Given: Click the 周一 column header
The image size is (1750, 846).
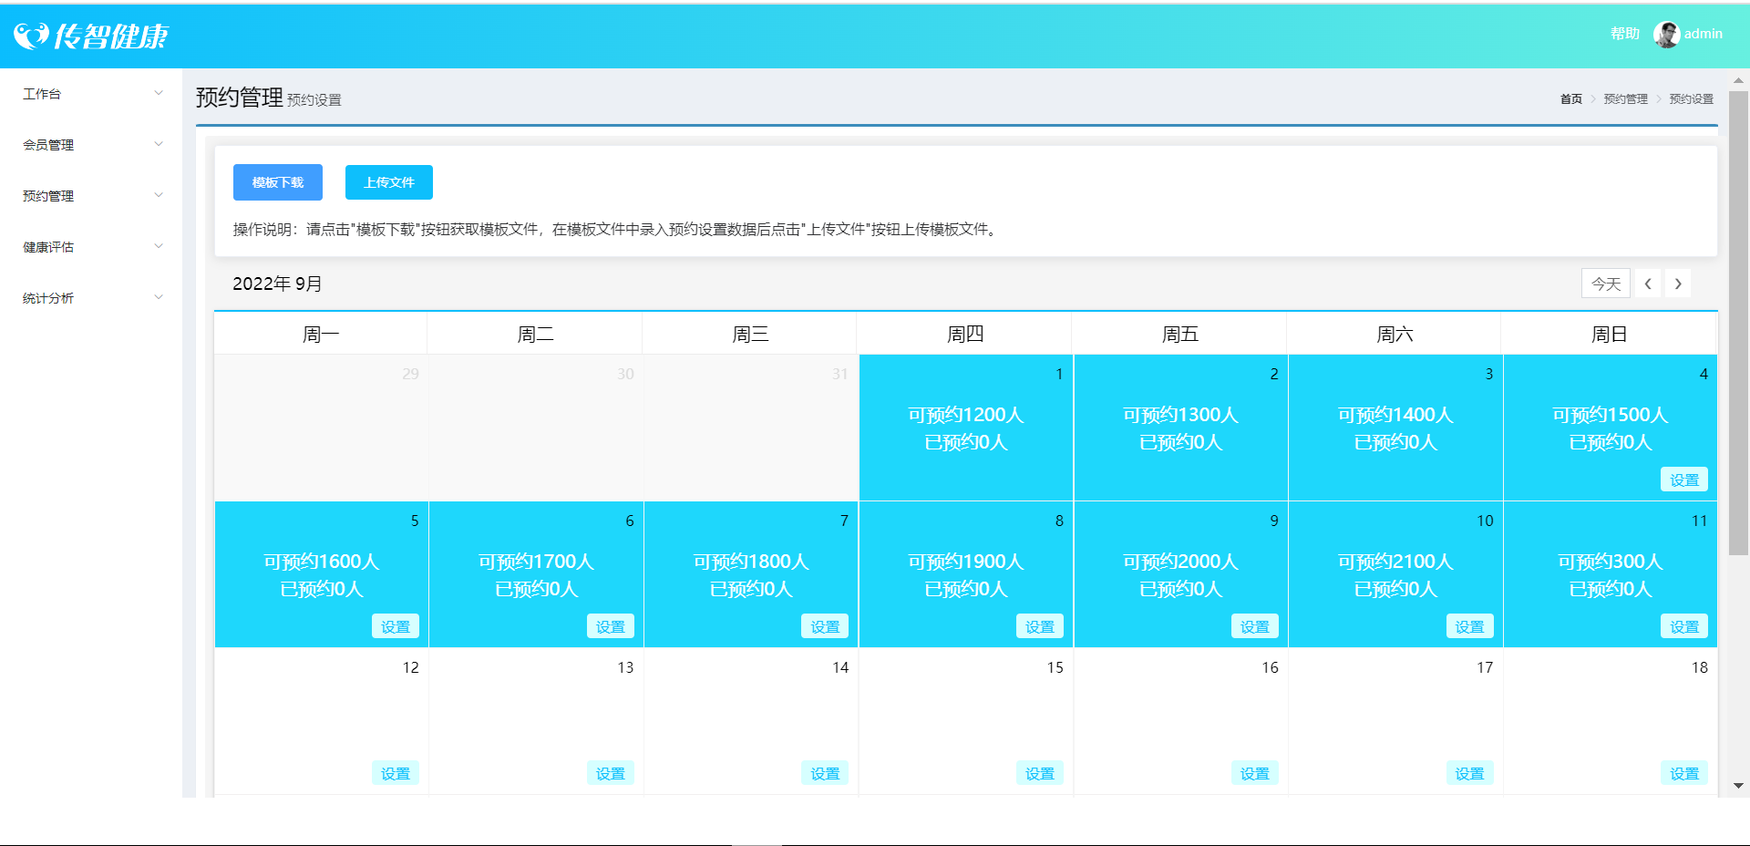Looking at the screenshot, I should [321, 335].
